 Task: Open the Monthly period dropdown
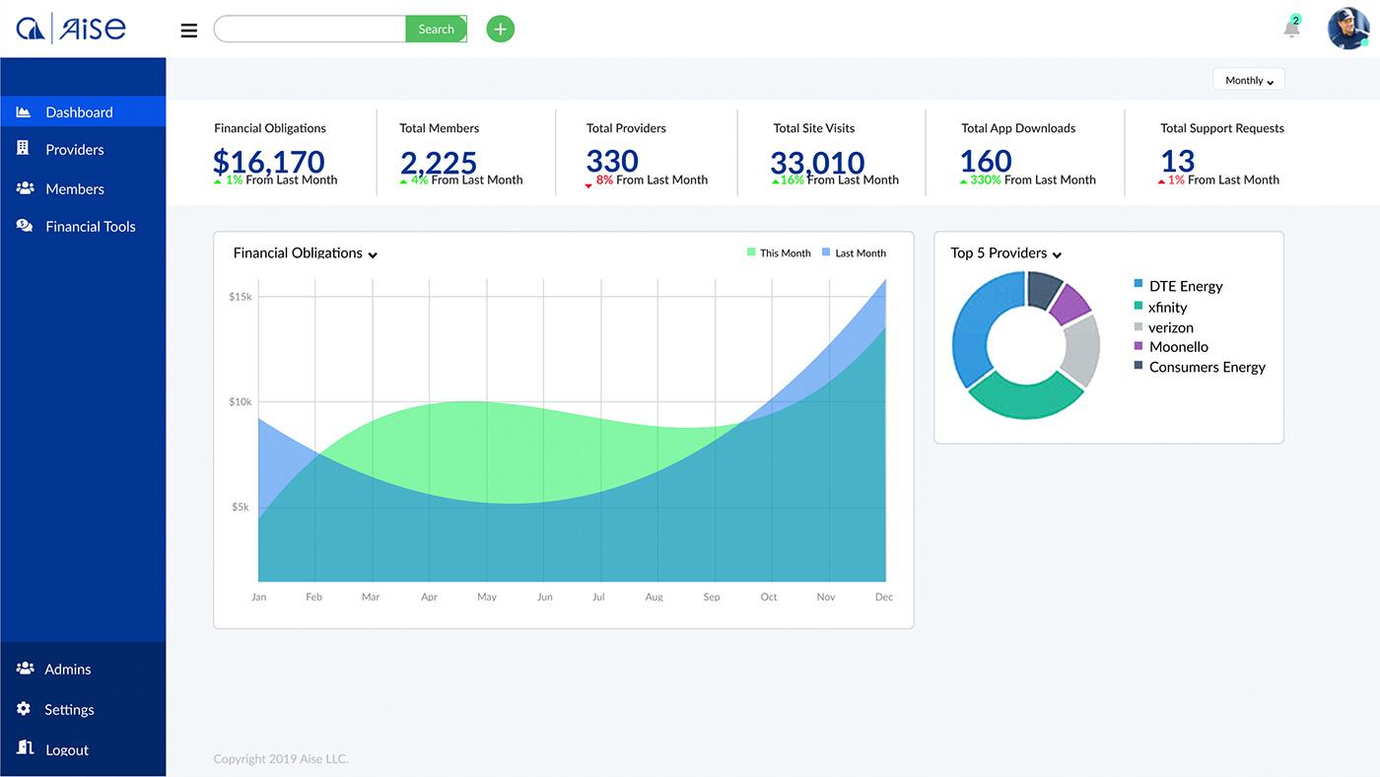tap(1249, 81)
